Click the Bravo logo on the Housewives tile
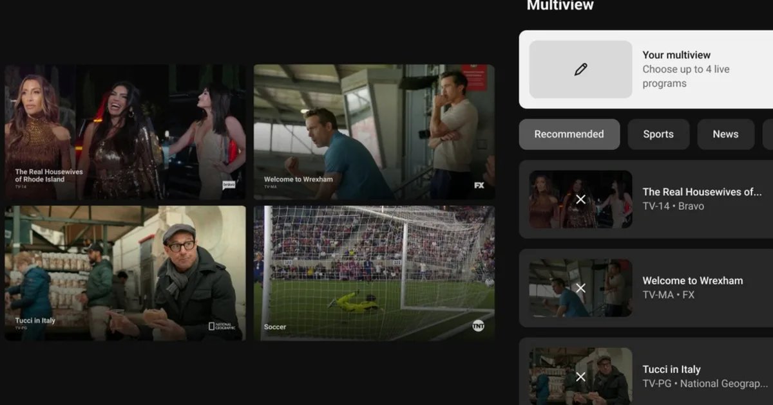This screenshot has height=405, width=773. 229,184
